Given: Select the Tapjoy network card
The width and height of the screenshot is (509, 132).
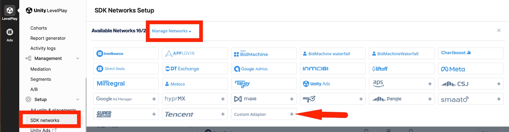Looking at the screenshot, I should pos(264,84).
